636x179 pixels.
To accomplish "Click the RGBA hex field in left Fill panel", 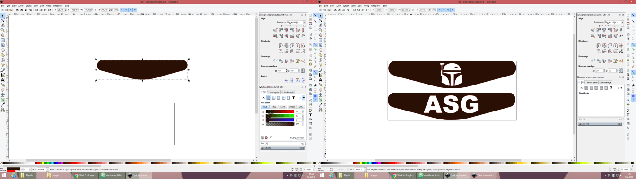I will 301,138.
